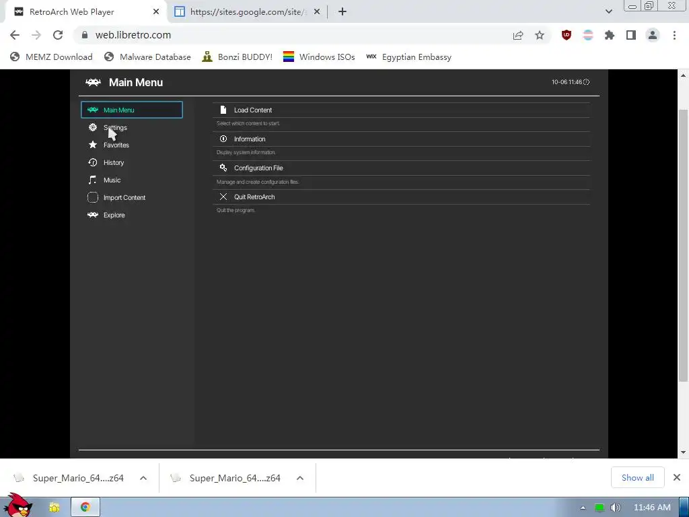Open Import Content label in sidebar
Screen dimensions: 689x517
tap(124, 198)
